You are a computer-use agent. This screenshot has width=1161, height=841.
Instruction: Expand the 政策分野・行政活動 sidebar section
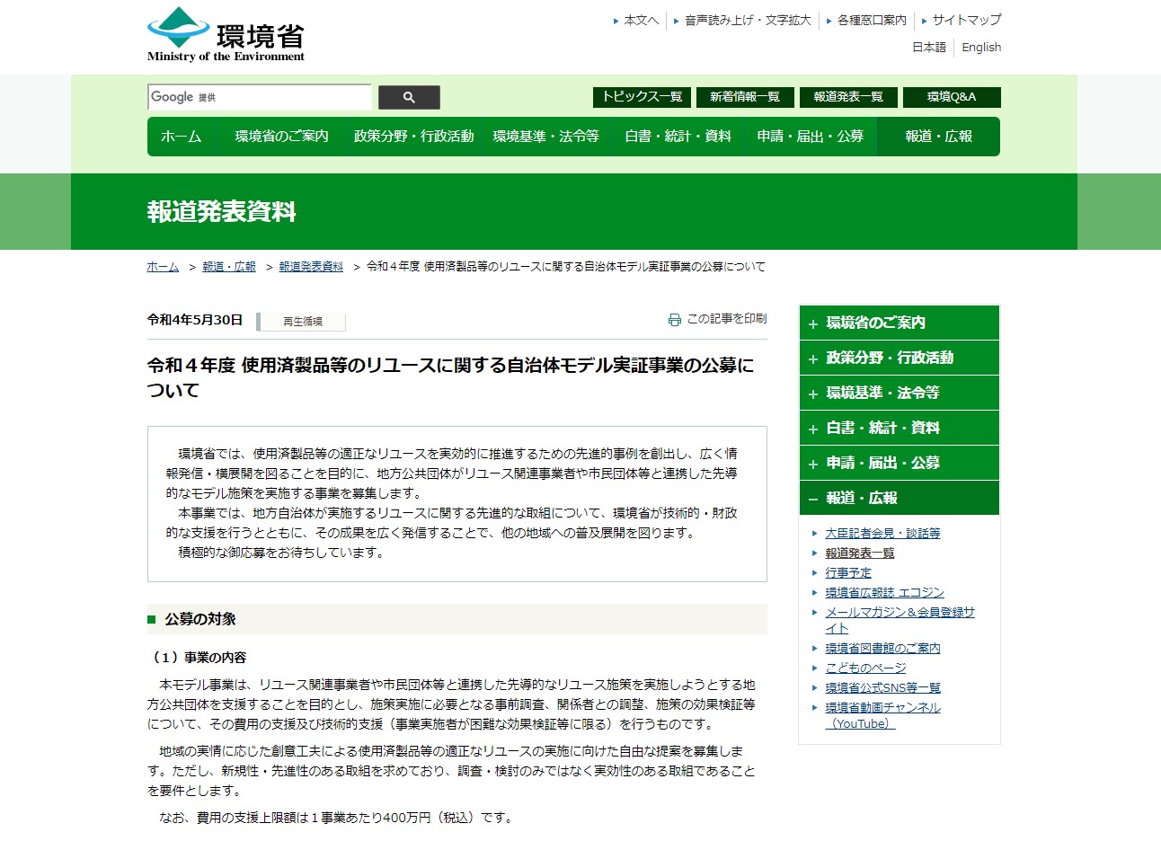point(812,359)
